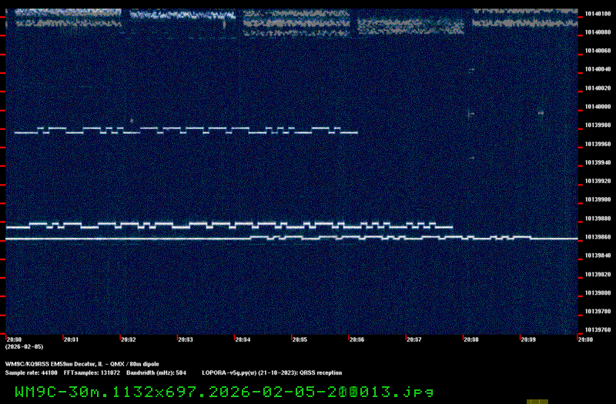Click the 10140100 frequency label

(x=598, y=14)
